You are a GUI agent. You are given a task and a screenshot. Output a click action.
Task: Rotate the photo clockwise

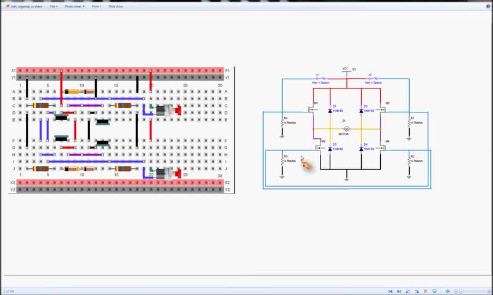[417, 291]
